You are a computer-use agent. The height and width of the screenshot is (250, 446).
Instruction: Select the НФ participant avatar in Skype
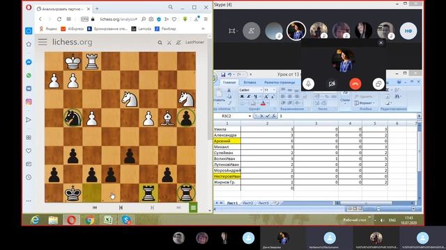408,31
